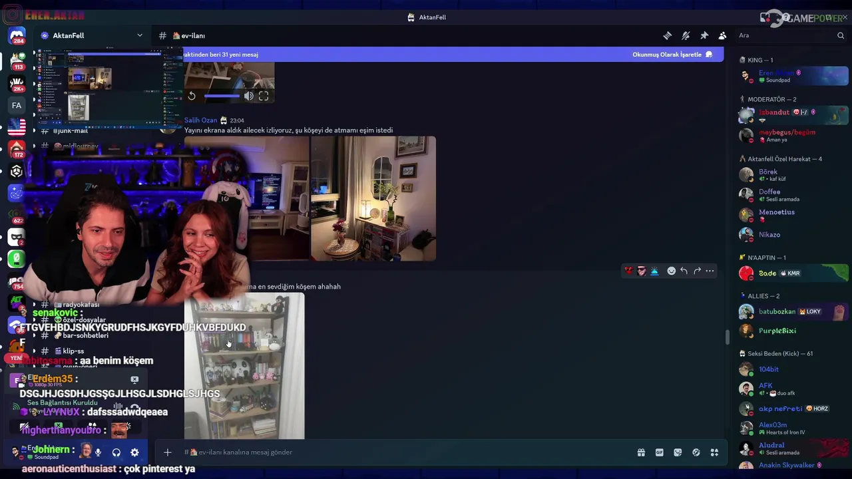Screen dimensions: 852x479
Task: Open member Doffee profile
Action: 793,195
